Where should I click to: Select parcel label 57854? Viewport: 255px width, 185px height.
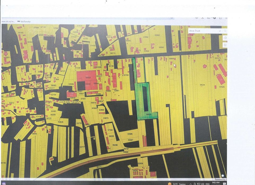pos(146,37)
